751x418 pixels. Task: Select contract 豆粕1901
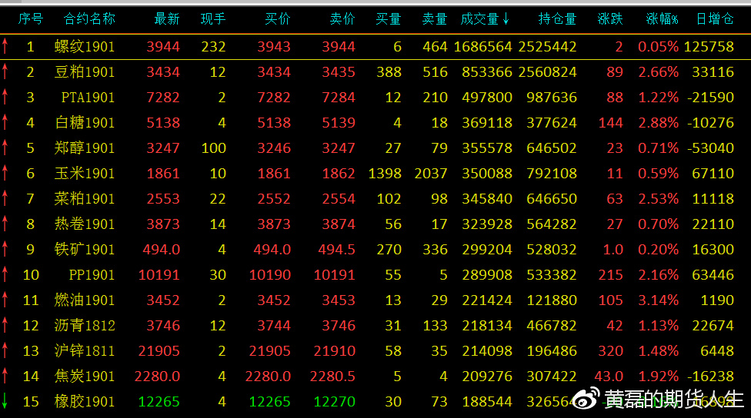(x=85, y=72)
